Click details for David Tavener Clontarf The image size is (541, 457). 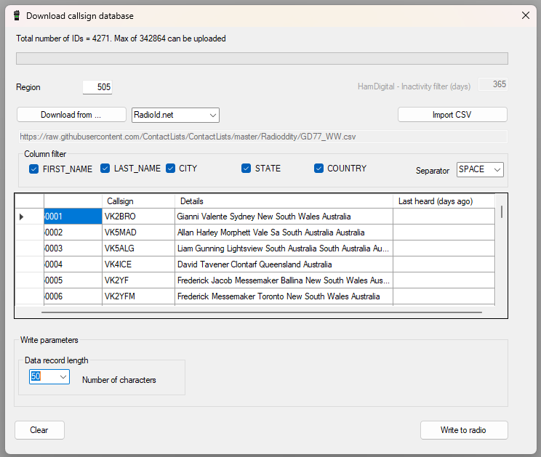tap(284, 264)
